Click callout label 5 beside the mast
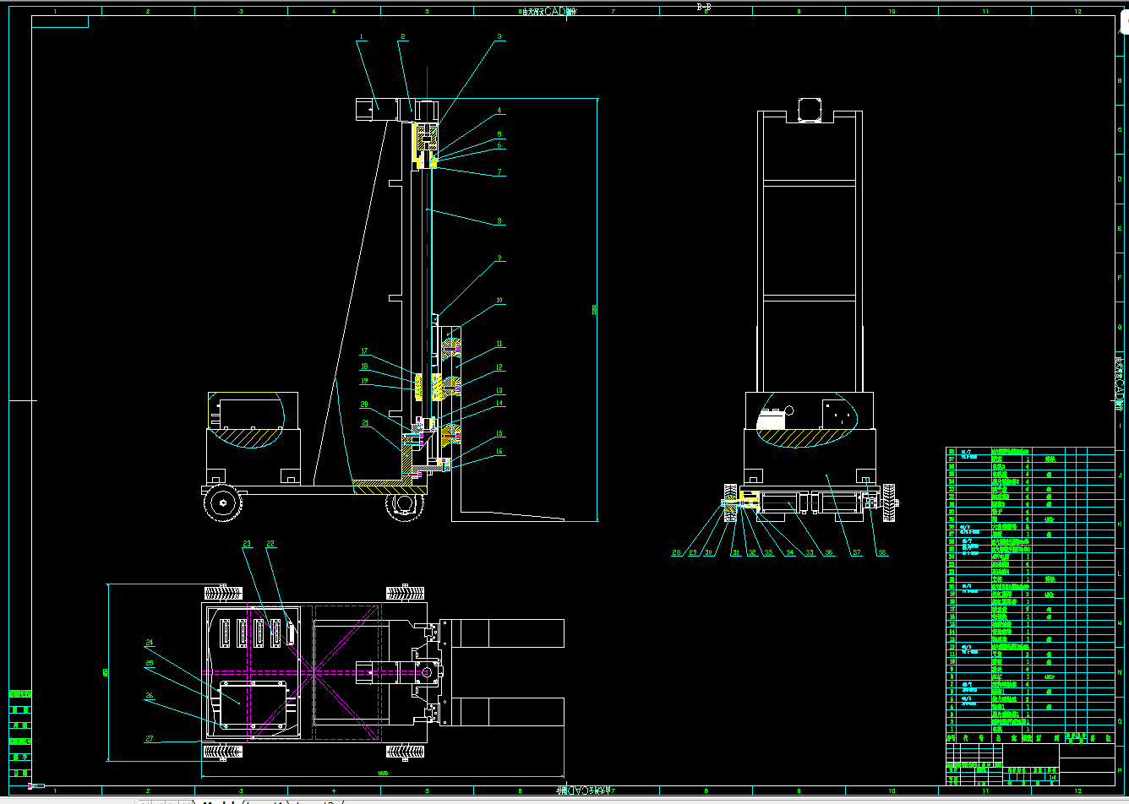Image resolution: width=1129 pixels, height=804 pixels. tap(499, 133)
